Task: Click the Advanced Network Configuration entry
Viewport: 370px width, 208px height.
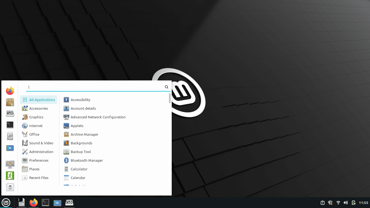Action: pos(98,117)
